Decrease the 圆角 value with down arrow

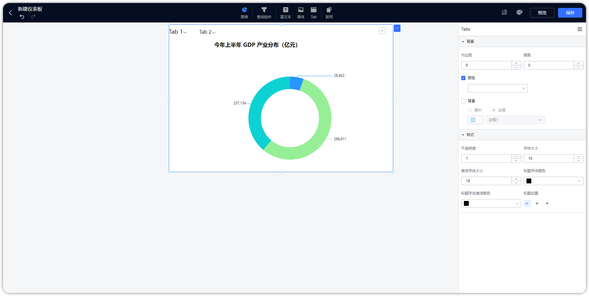pos(579,67)
